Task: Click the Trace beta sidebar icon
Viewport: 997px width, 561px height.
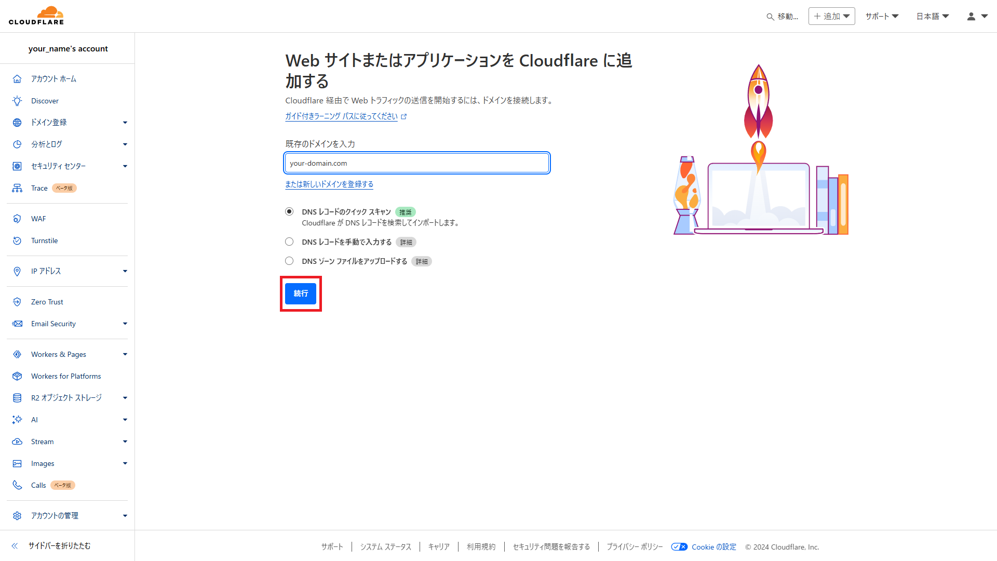Action: tap(17, 188)
